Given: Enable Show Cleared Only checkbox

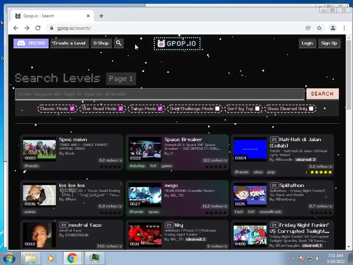Looking at the screenshot, I should click(x=311, y=108).
